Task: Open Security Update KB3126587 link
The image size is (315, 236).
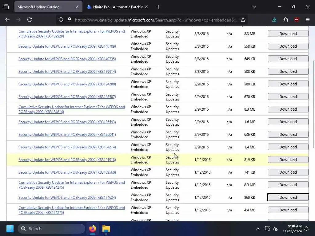Action: [67, 97]
